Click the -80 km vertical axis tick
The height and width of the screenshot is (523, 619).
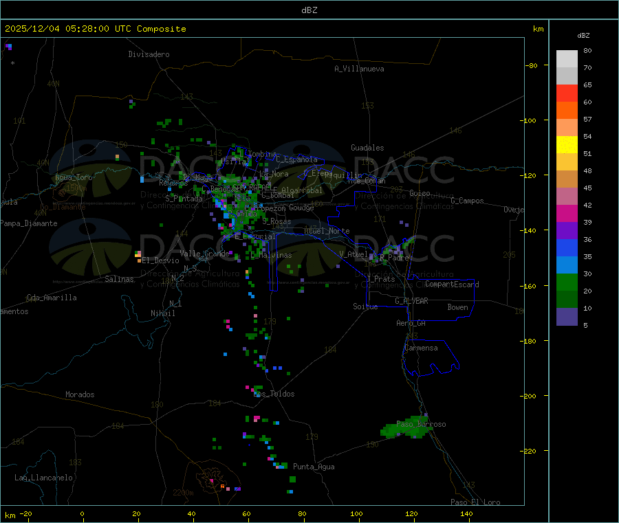click(531, 65)
